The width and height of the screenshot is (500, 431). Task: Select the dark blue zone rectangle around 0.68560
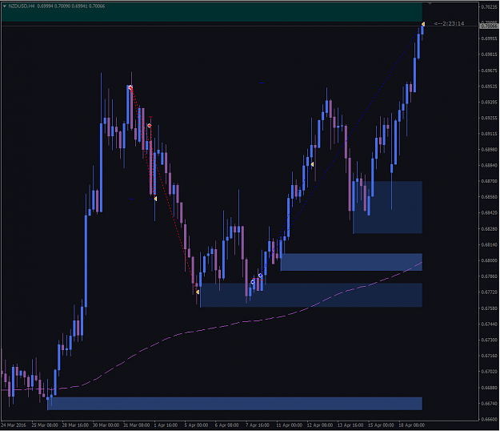[x=387, y=207]
